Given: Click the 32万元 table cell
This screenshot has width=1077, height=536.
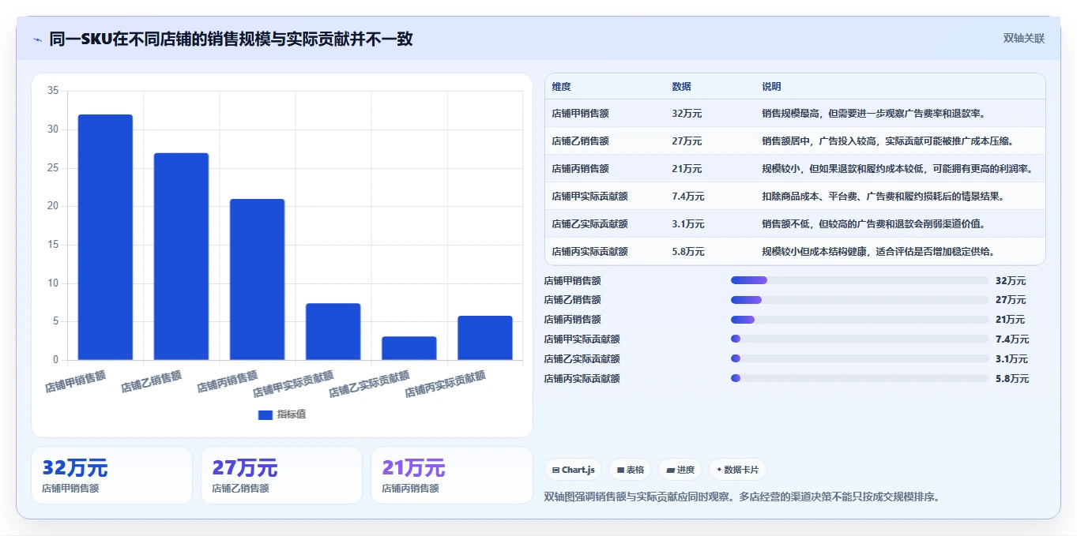Looking at the screenshot, I should click(x=687, y=114).
